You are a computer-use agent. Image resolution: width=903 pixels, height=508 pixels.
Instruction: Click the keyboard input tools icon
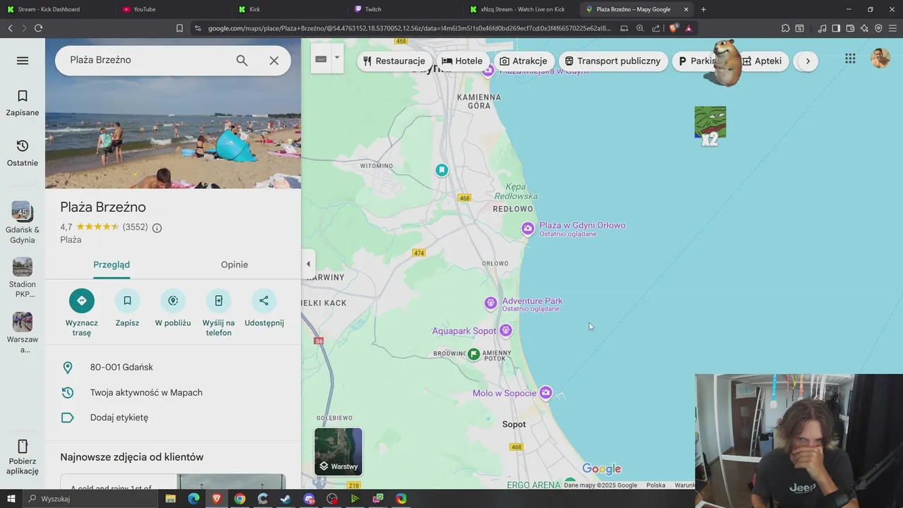(321, 59)
